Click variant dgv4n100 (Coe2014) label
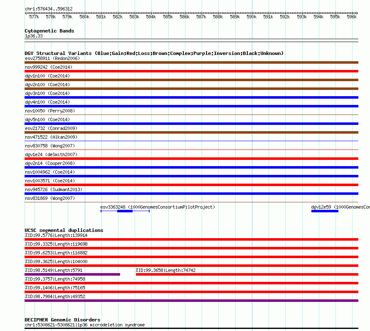The height and width of the screenshot is (331, 370). tap(47, 102)
